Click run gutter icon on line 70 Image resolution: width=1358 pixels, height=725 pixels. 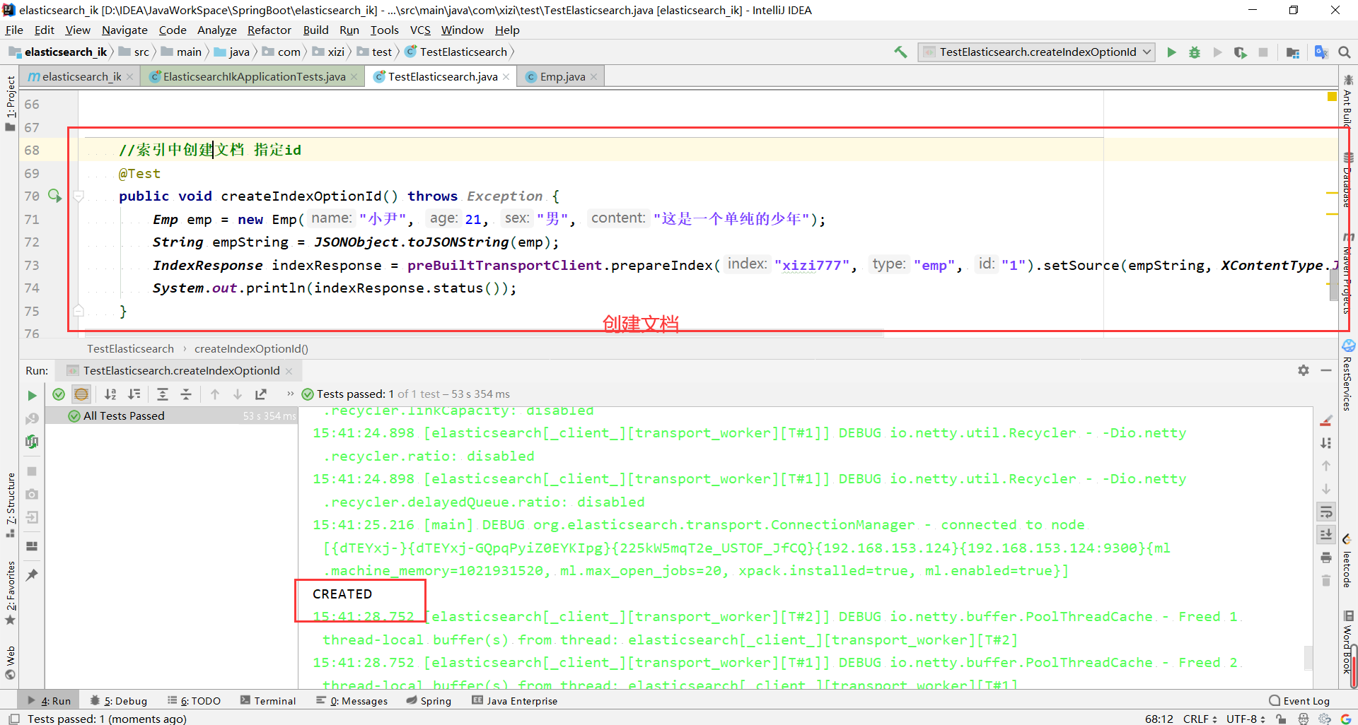[54, 196]
